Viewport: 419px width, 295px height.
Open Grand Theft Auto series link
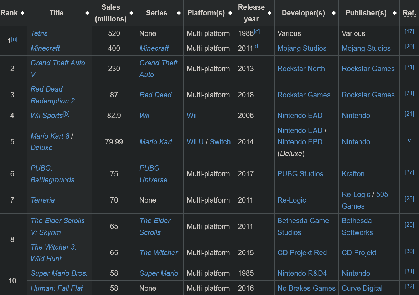click(x=158, y=69)
